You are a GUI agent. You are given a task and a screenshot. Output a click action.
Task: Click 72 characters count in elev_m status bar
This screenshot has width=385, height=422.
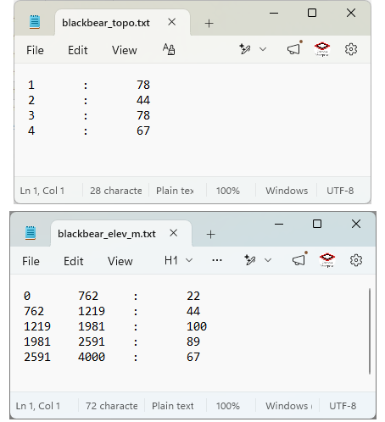[x=112, y=406]
